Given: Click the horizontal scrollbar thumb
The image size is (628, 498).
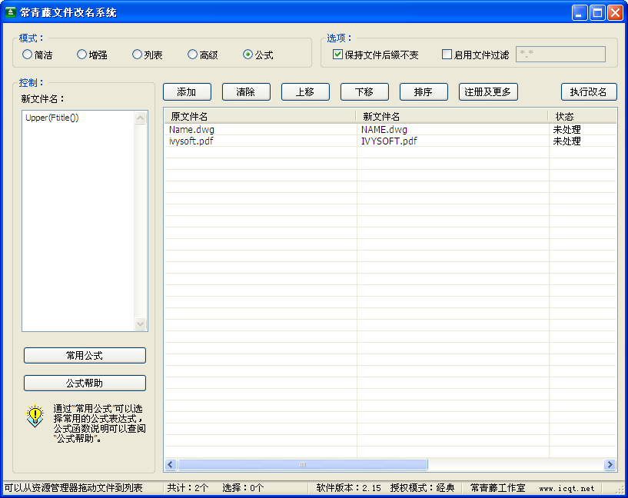Looking at the screenshot, I should pos(303,464).
